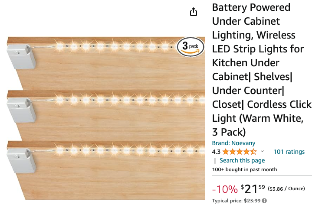Screen dimensions: 322x208
Task: Click the Search this page link
Action: pos(242,160)
